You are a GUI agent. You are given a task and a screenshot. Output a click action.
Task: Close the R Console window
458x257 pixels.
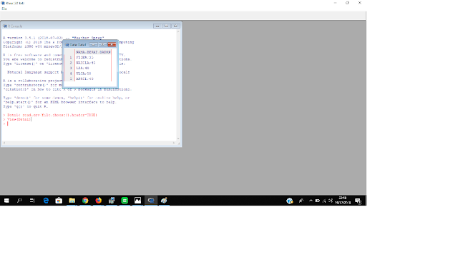[x=175, y=26]
